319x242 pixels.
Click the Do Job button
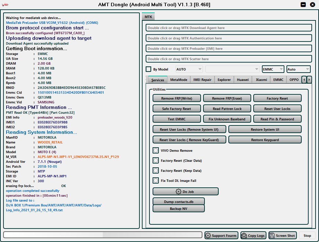point(185,192)
